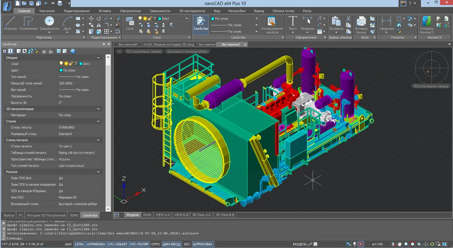The height and width of the screenshot is (248, 453).
Task: Collapse the Стиль печати section
Action: point(99,140)
